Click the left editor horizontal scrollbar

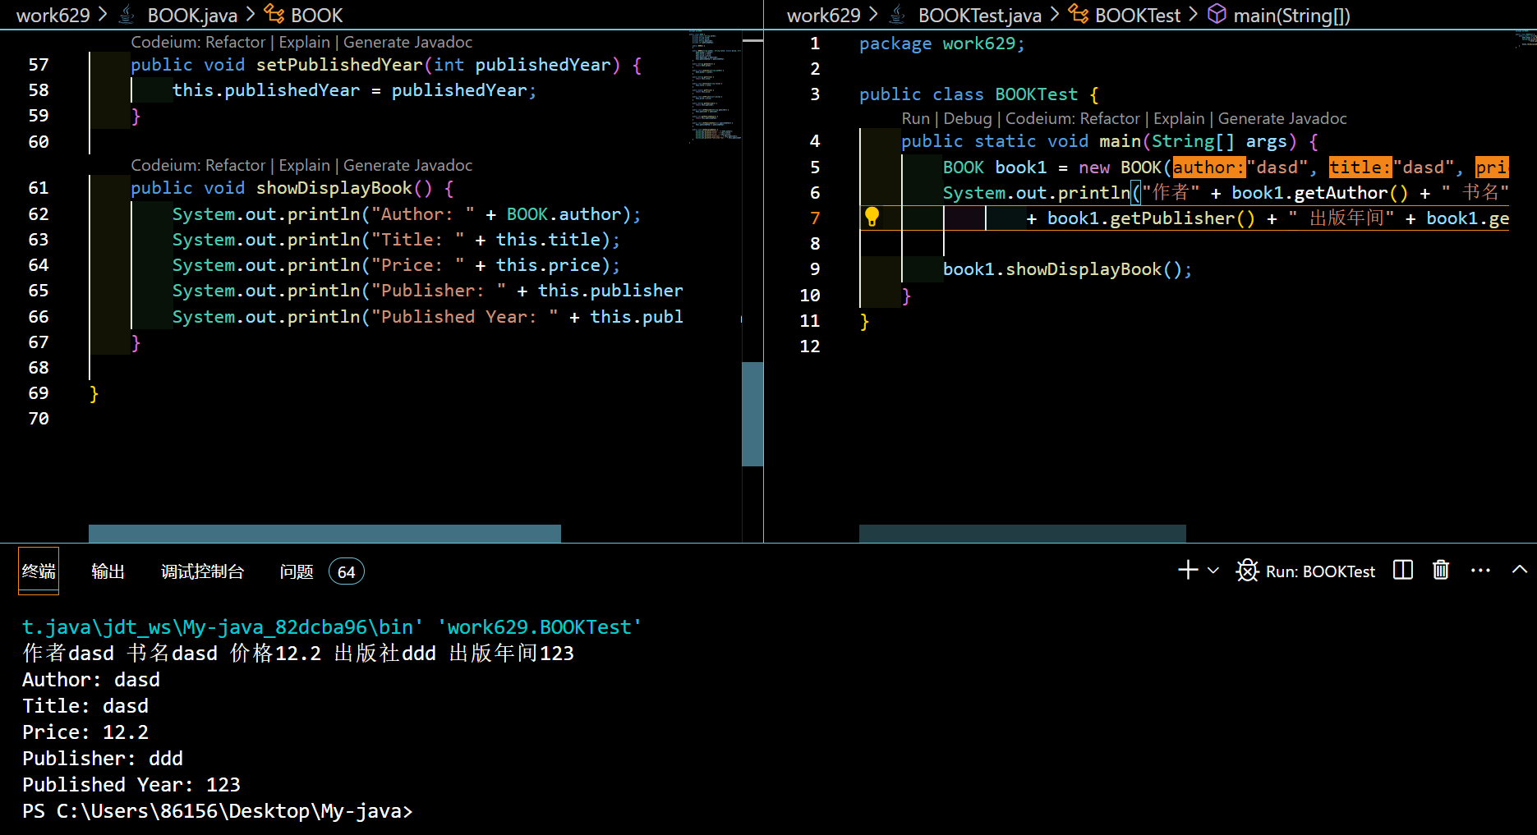pos(324,534)
